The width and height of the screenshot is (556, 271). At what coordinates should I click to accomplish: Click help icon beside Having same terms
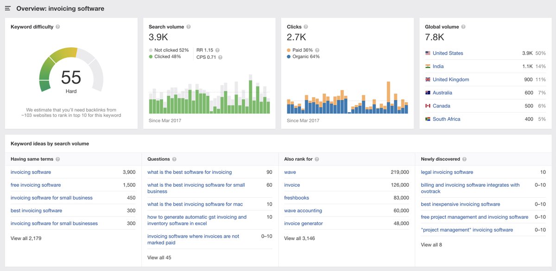click(58, 159)
